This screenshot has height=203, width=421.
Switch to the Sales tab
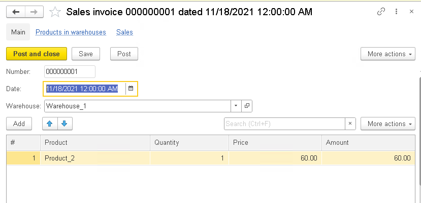pos(124,32)
